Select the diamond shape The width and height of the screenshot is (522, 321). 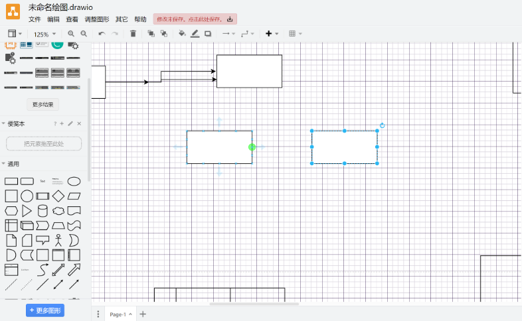58,196
